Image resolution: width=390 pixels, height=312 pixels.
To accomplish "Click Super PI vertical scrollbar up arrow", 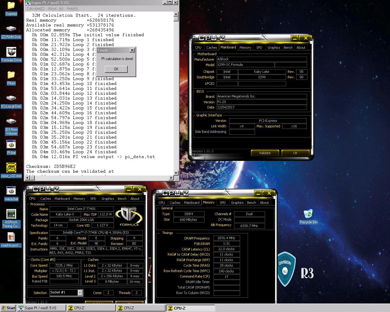I will coord(176,14).
